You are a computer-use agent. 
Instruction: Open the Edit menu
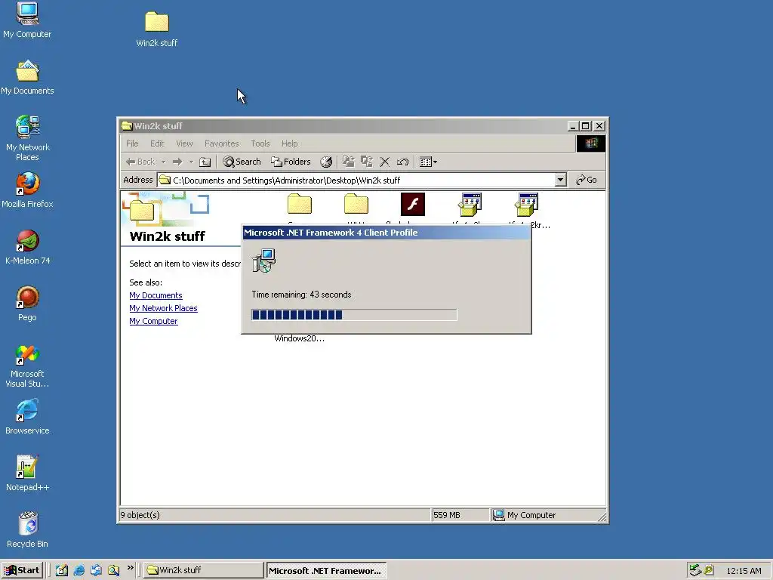[x=157, y=143]
